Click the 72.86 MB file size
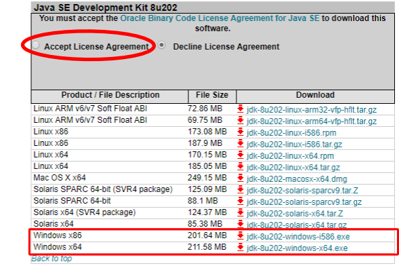Viewport: 399px width, 266px height. coord(205,109)
